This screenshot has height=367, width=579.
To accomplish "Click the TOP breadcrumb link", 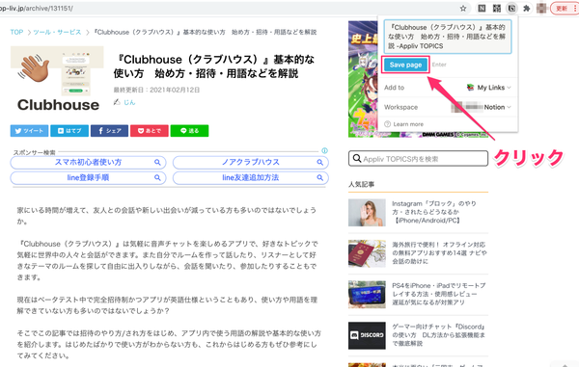I will click(16, 32).
